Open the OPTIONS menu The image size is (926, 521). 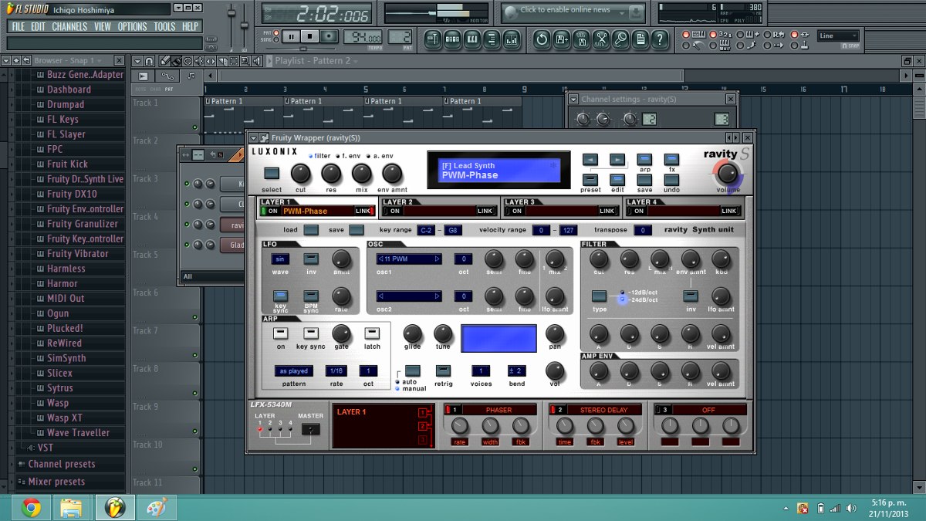[x=132, y=26]
